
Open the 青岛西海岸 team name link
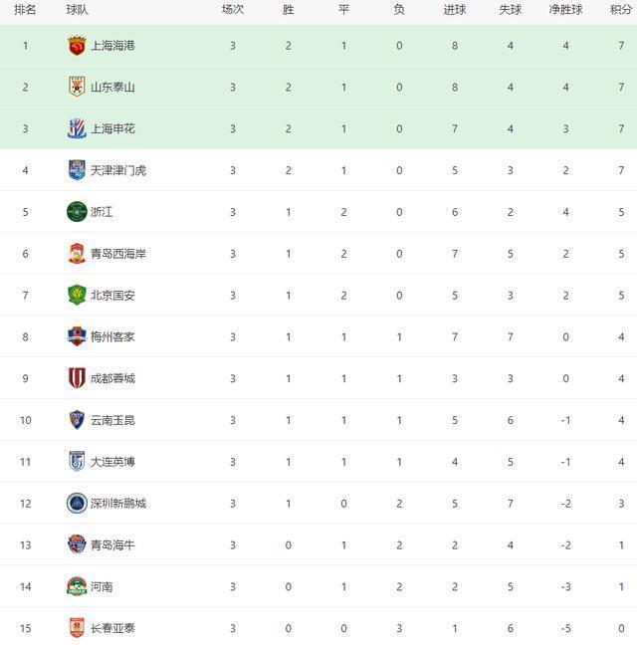click(x=118, y=254)
